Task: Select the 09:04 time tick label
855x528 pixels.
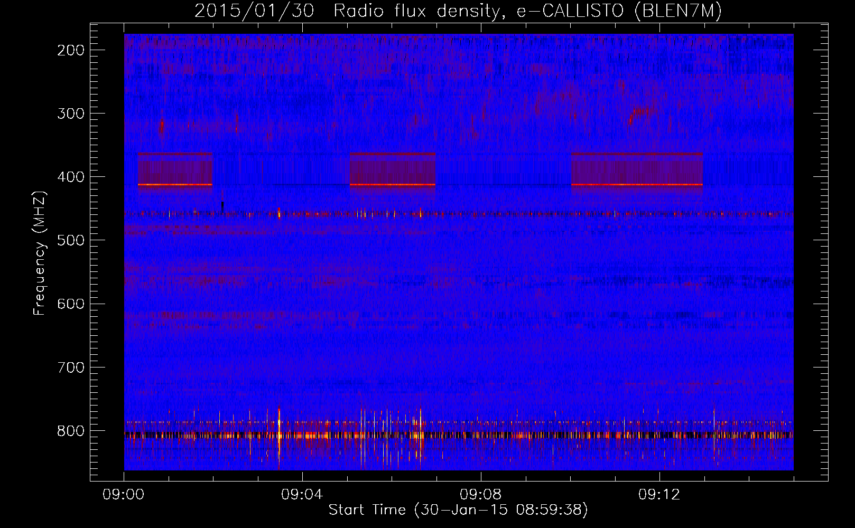Action: tap(302, 495)
